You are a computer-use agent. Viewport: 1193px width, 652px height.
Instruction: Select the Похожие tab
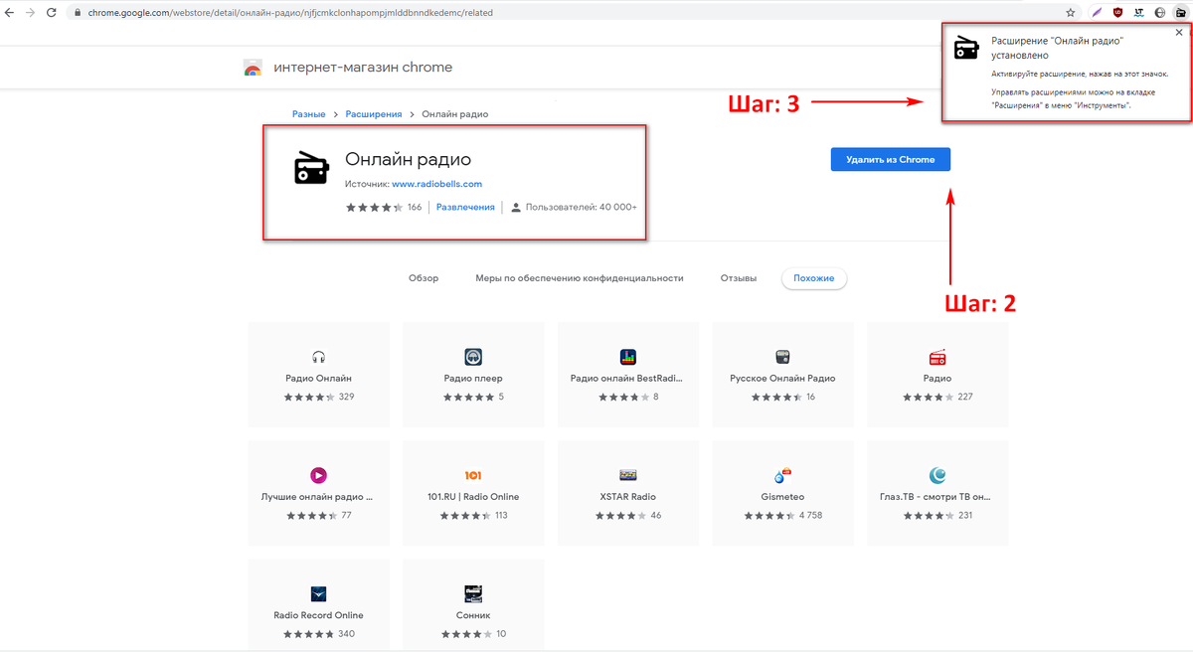click(814, 278)
